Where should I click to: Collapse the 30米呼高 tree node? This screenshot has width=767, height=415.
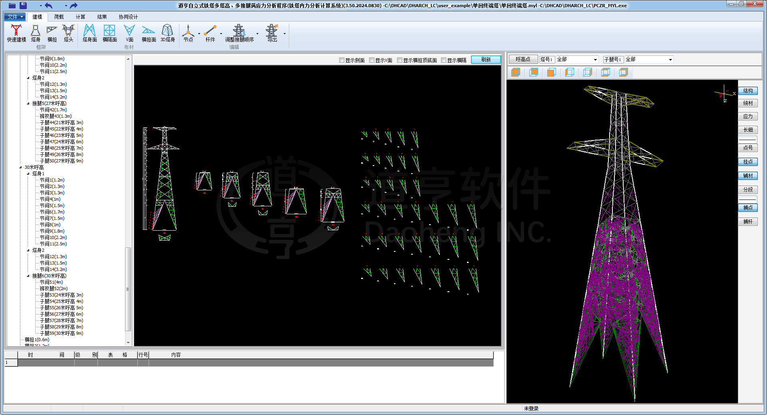click(x=21, y=167)
